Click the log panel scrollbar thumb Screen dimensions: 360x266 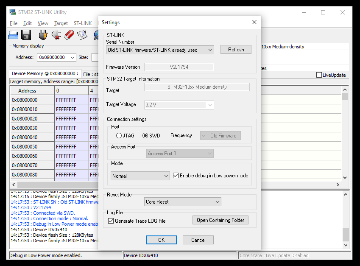(346, 235)
